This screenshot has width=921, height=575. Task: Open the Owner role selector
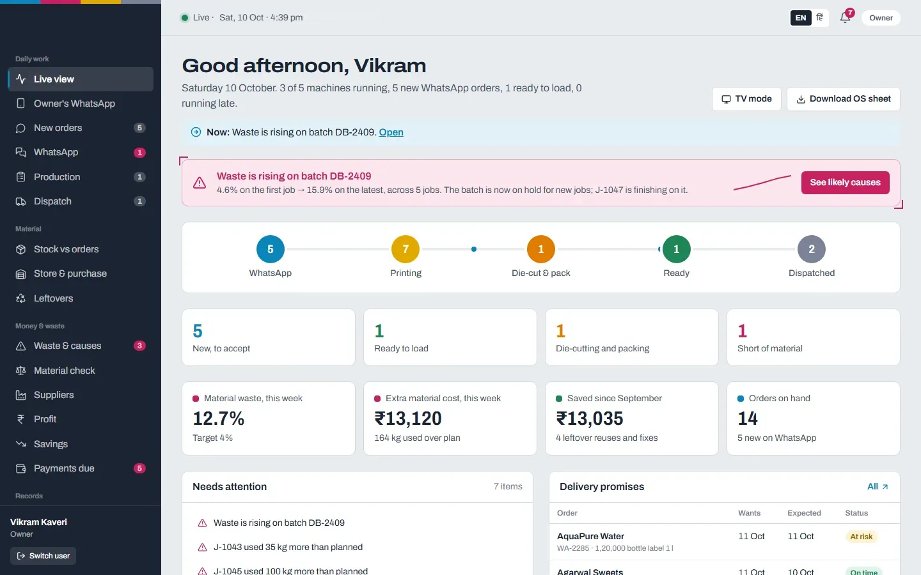click(881, 18)
